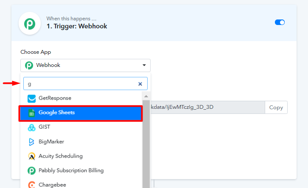The image size is (308, 188).
Task: Click the Chargebee logo icon
Action: [x=32, y=185]
